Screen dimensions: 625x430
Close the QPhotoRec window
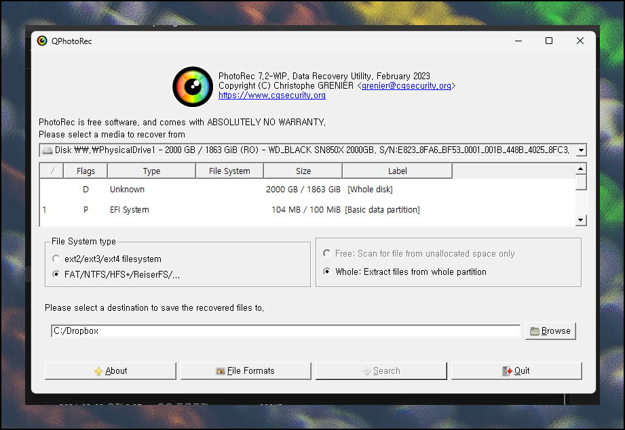(x=580, y=41)
